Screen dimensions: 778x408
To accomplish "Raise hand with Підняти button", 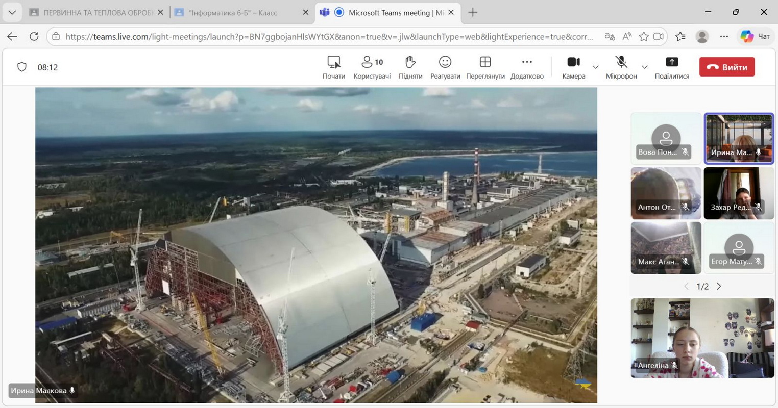I will [410, 67].
